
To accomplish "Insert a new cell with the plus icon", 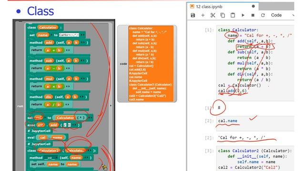I will 203,15.
